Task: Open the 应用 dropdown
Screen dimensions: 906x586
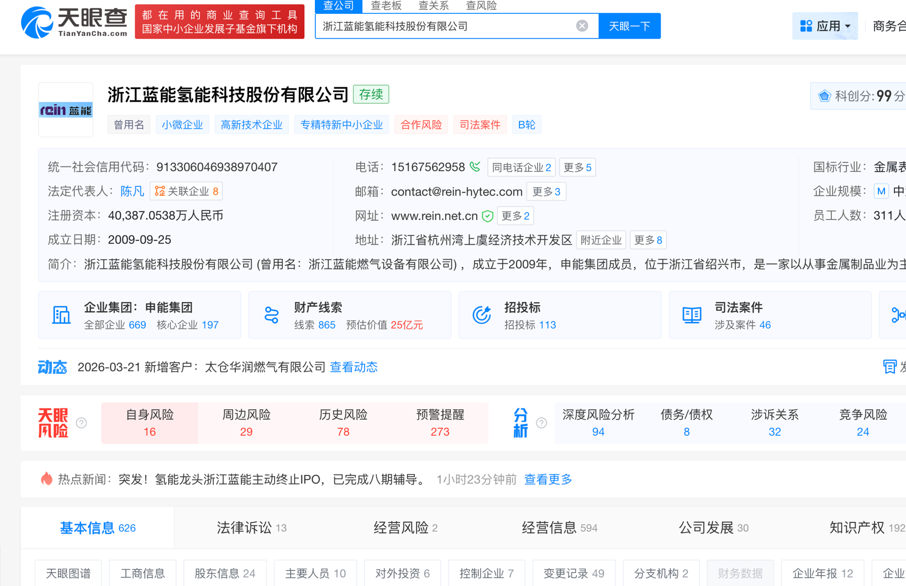Action: coord(825,25)
